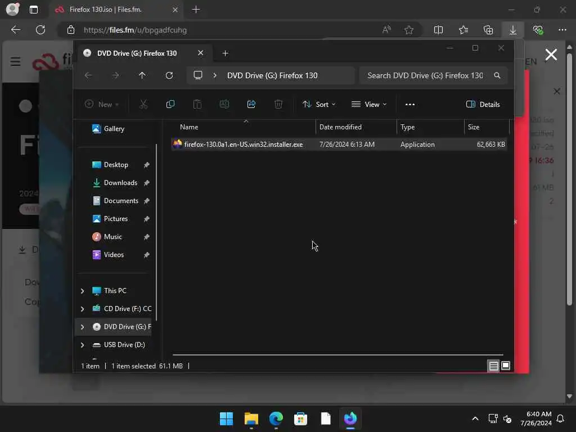Open Edge Favorites list icon
The height and width of the screenshot is (432, 576).
pyautogui.click(x=463, y=30)
